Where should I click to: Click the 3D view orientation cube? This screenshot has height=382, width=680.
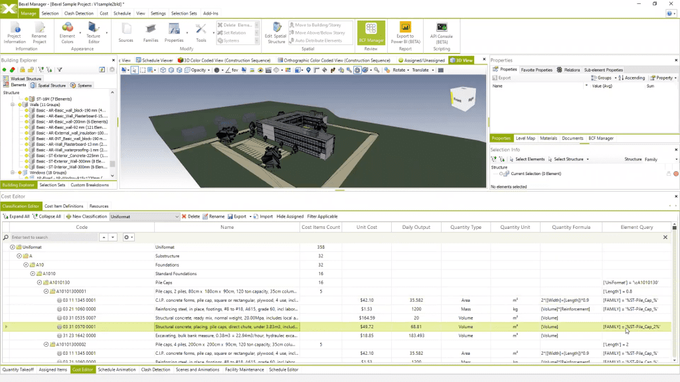pos(463,98)
